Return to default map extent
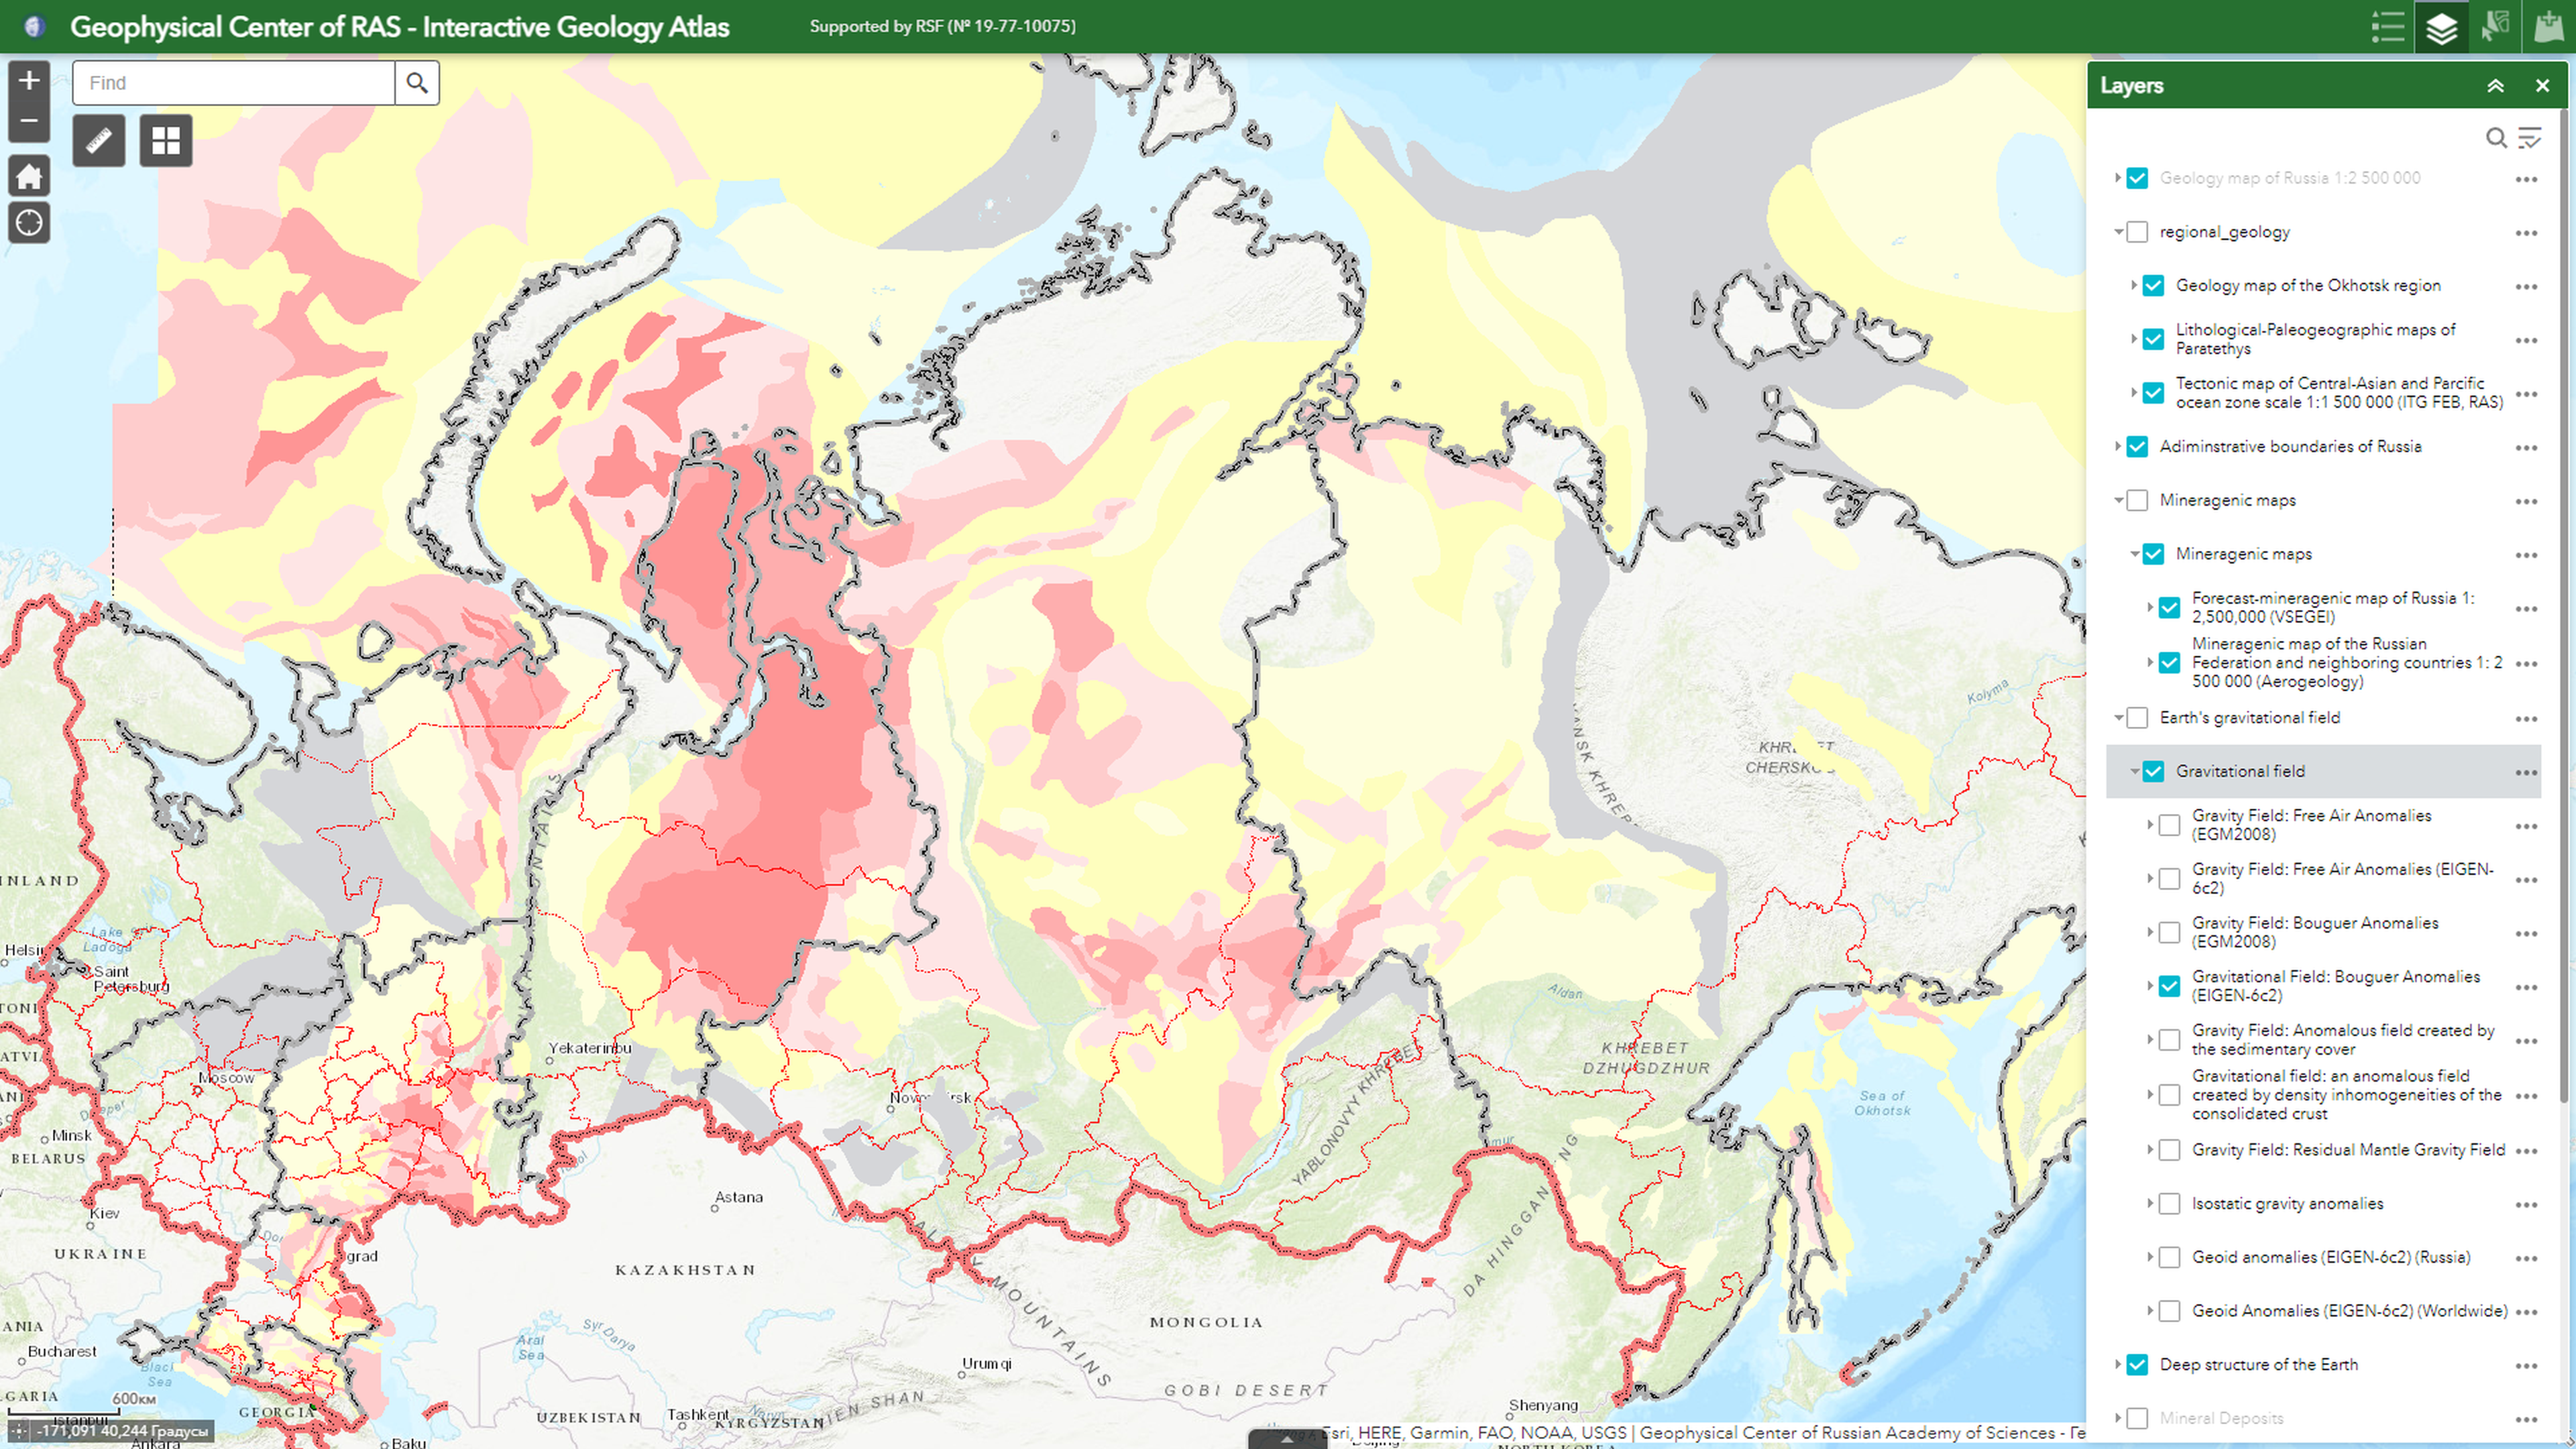Image resolution: width=2576 pixels, height=1449 pixels. [x=29, y=176]
